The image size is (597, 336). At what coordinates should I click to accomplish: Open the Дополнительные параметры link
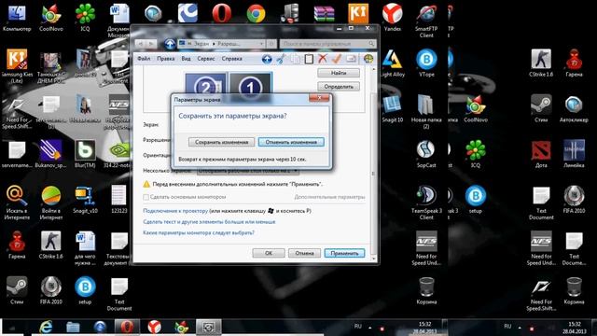tap(329, 197)
